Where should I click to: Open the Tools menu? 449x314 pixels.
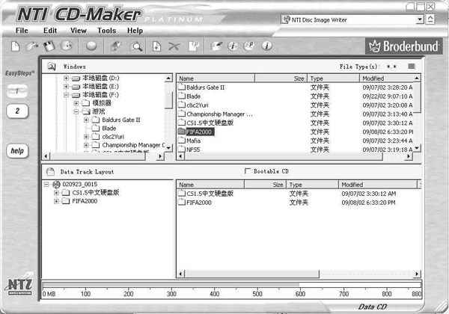[x=106, y=31]
